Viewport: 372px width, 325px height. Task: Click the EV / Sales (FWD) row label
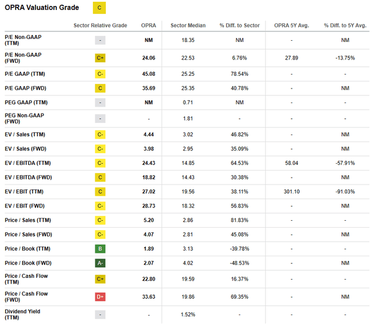[x=26, y=149]
